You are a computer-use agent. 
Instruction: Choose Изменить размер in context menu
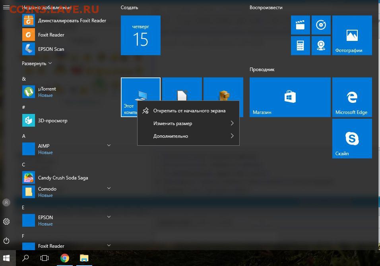point(188,123)
